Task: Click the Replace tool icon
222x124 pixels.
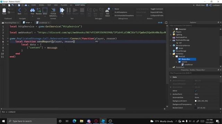Action: tap(39, 10)
